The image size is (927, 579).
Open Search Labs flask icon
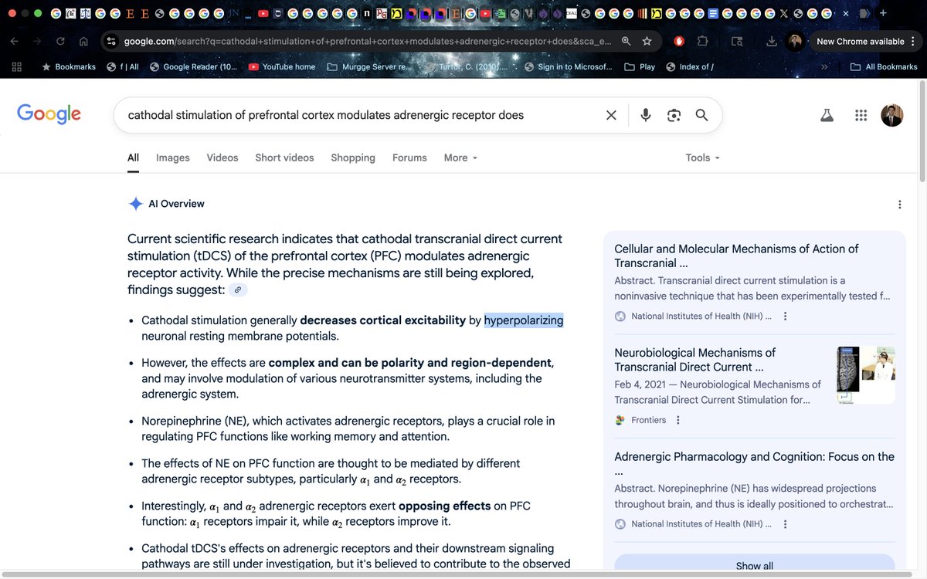[x=827, y=115]
